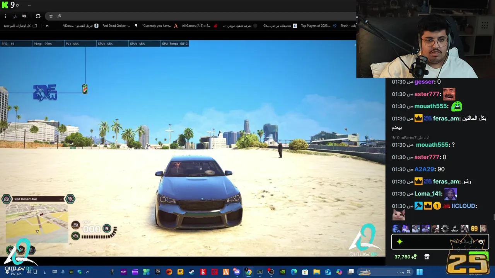
Task: Click the channel points balance 37,780
Action: (405, 257)
